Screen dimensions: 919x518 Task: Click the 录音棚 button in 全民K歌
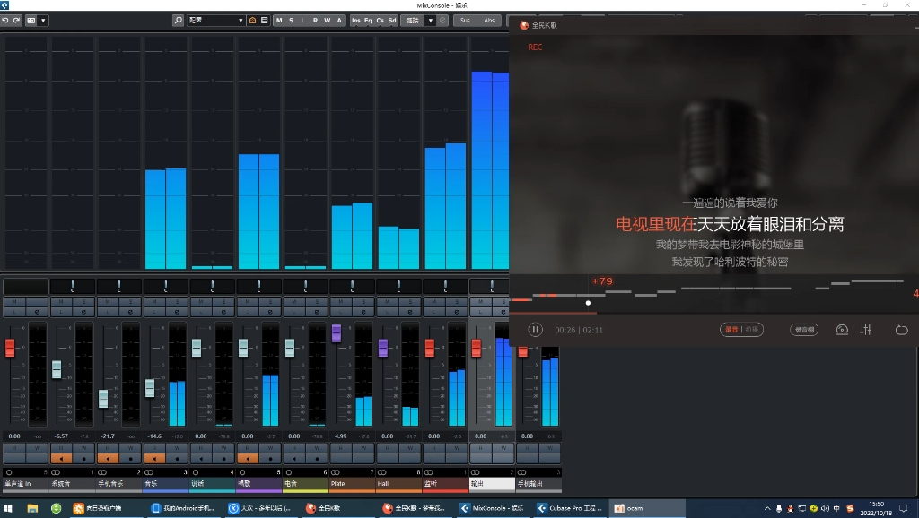[802, 330]
